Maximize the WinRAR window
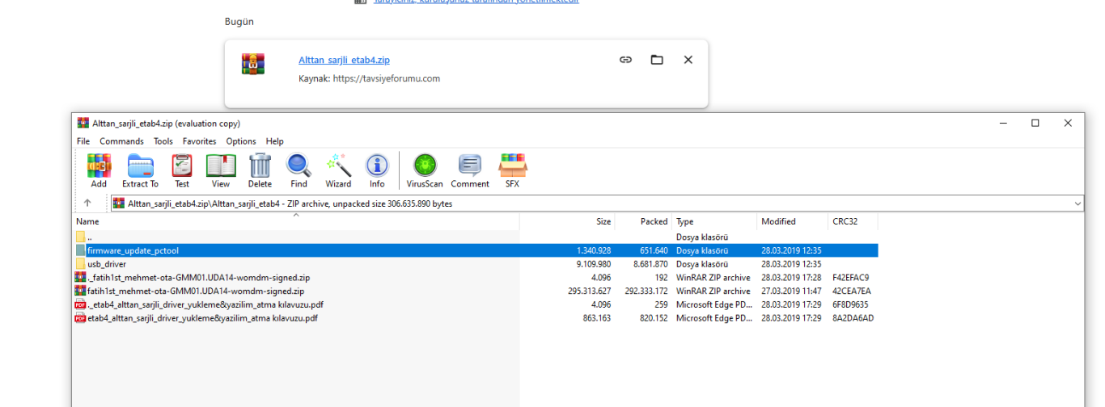 (x=1035, y=123)
